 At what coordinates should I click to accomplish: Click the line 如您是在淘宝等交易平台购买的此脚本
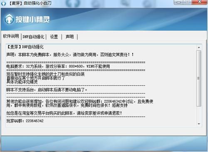point(64,113)
